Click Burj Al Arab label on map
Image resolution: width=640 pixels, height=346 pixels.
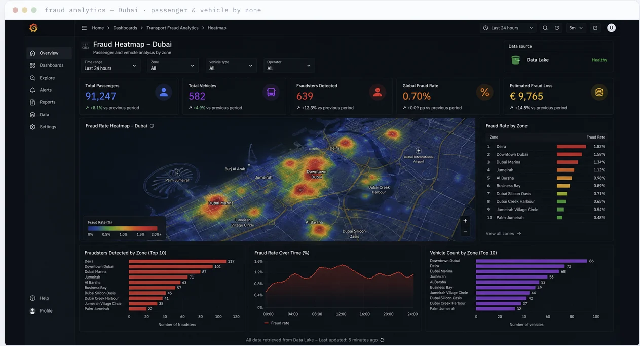[x=235, y=169]
